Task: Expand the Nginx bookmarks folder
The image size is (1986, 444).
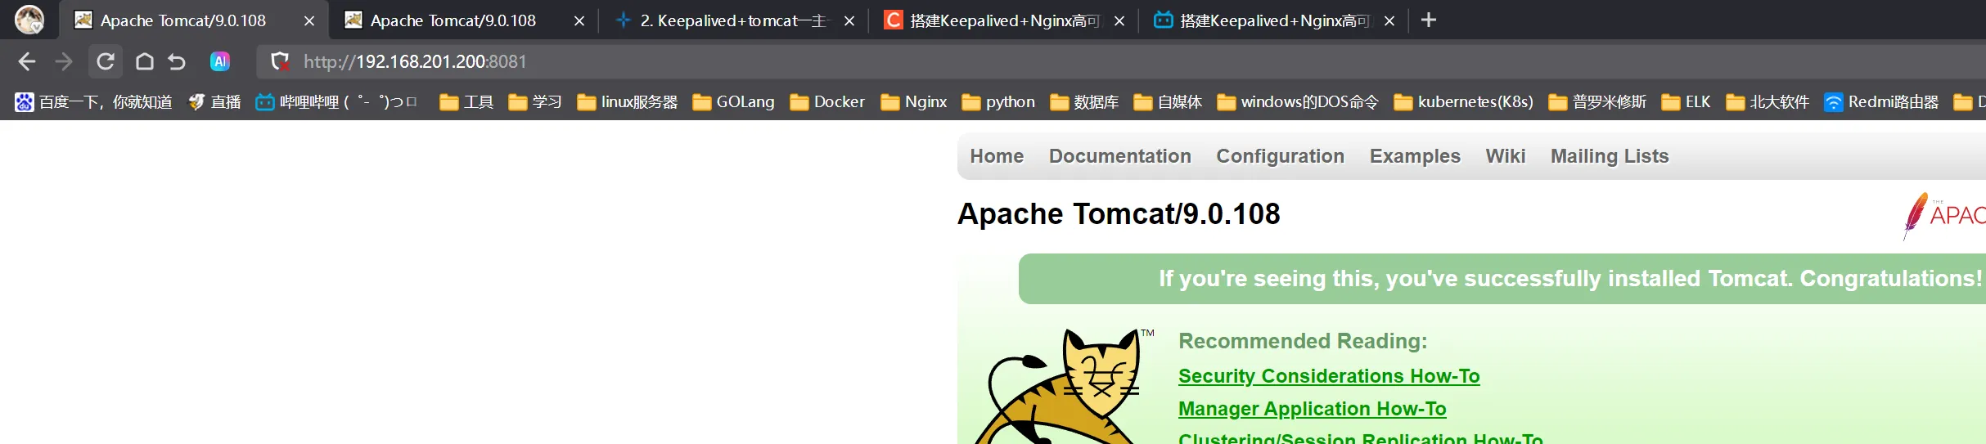Action: [x=913, y=102]
